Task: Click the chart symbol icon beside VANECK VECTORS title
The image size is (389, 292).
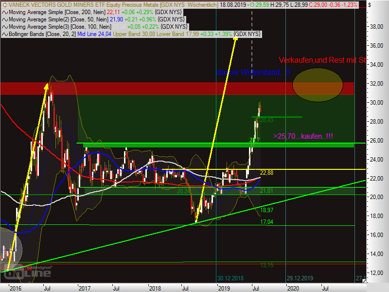Action: point(4,5)
